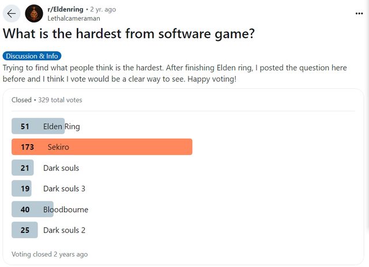
Task: Click the back arrow button
Action: tap(12, 13)
